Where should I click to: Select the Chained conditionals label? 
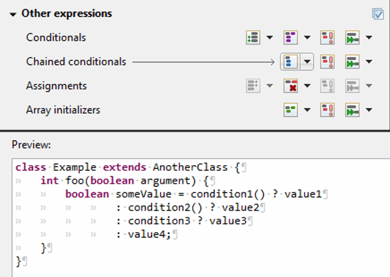(x=76, y=62)
